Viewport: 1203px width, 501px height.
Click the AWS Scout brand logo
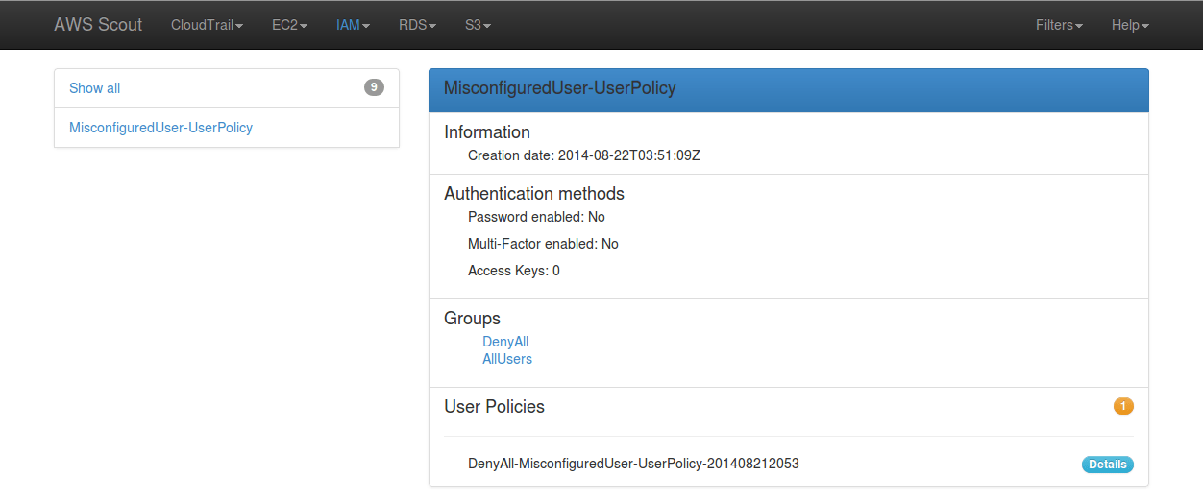[x=98, y=25]
